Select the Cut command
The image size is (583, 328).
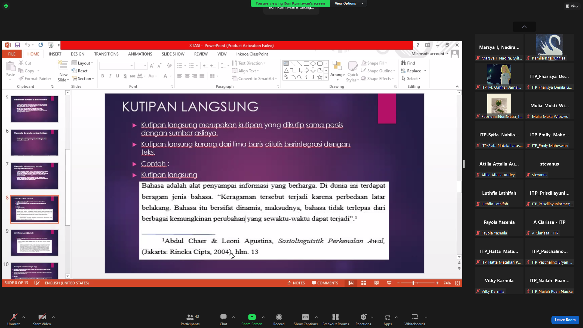[x=25, y=63]
